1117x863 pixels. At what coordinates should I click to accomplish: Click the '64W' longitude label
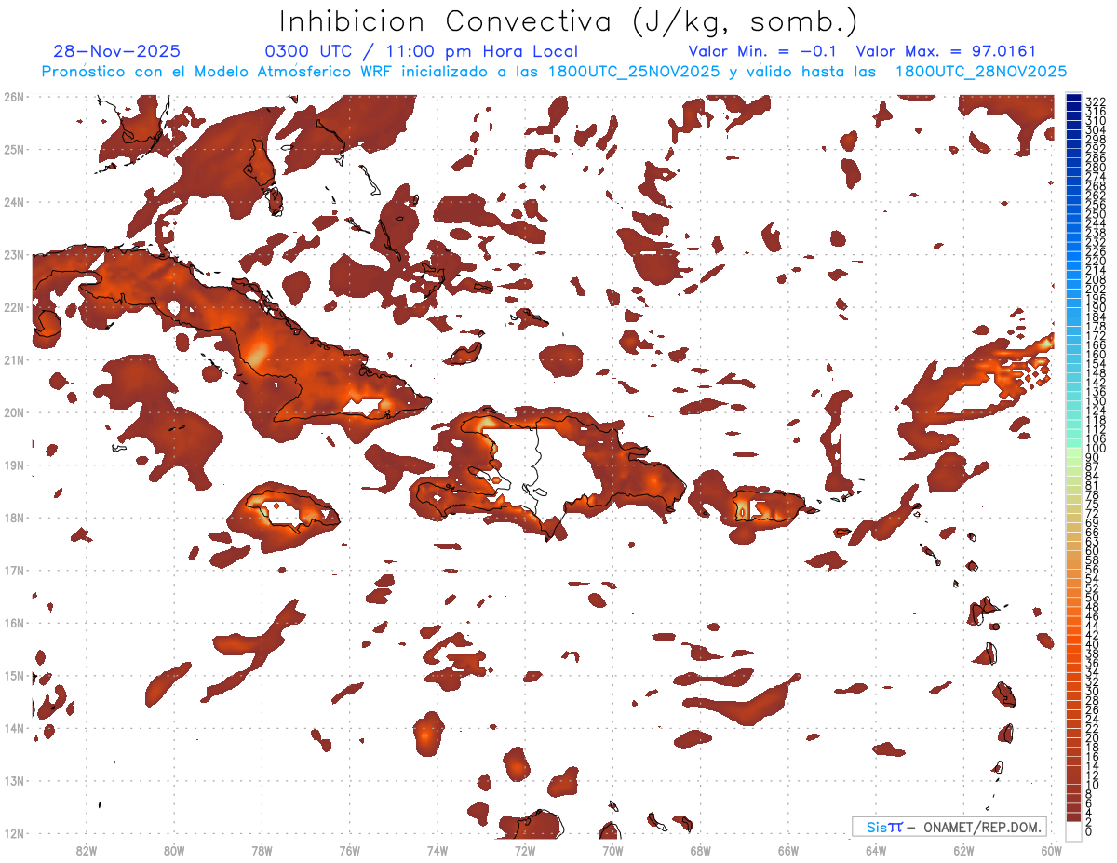pos(876,850)
